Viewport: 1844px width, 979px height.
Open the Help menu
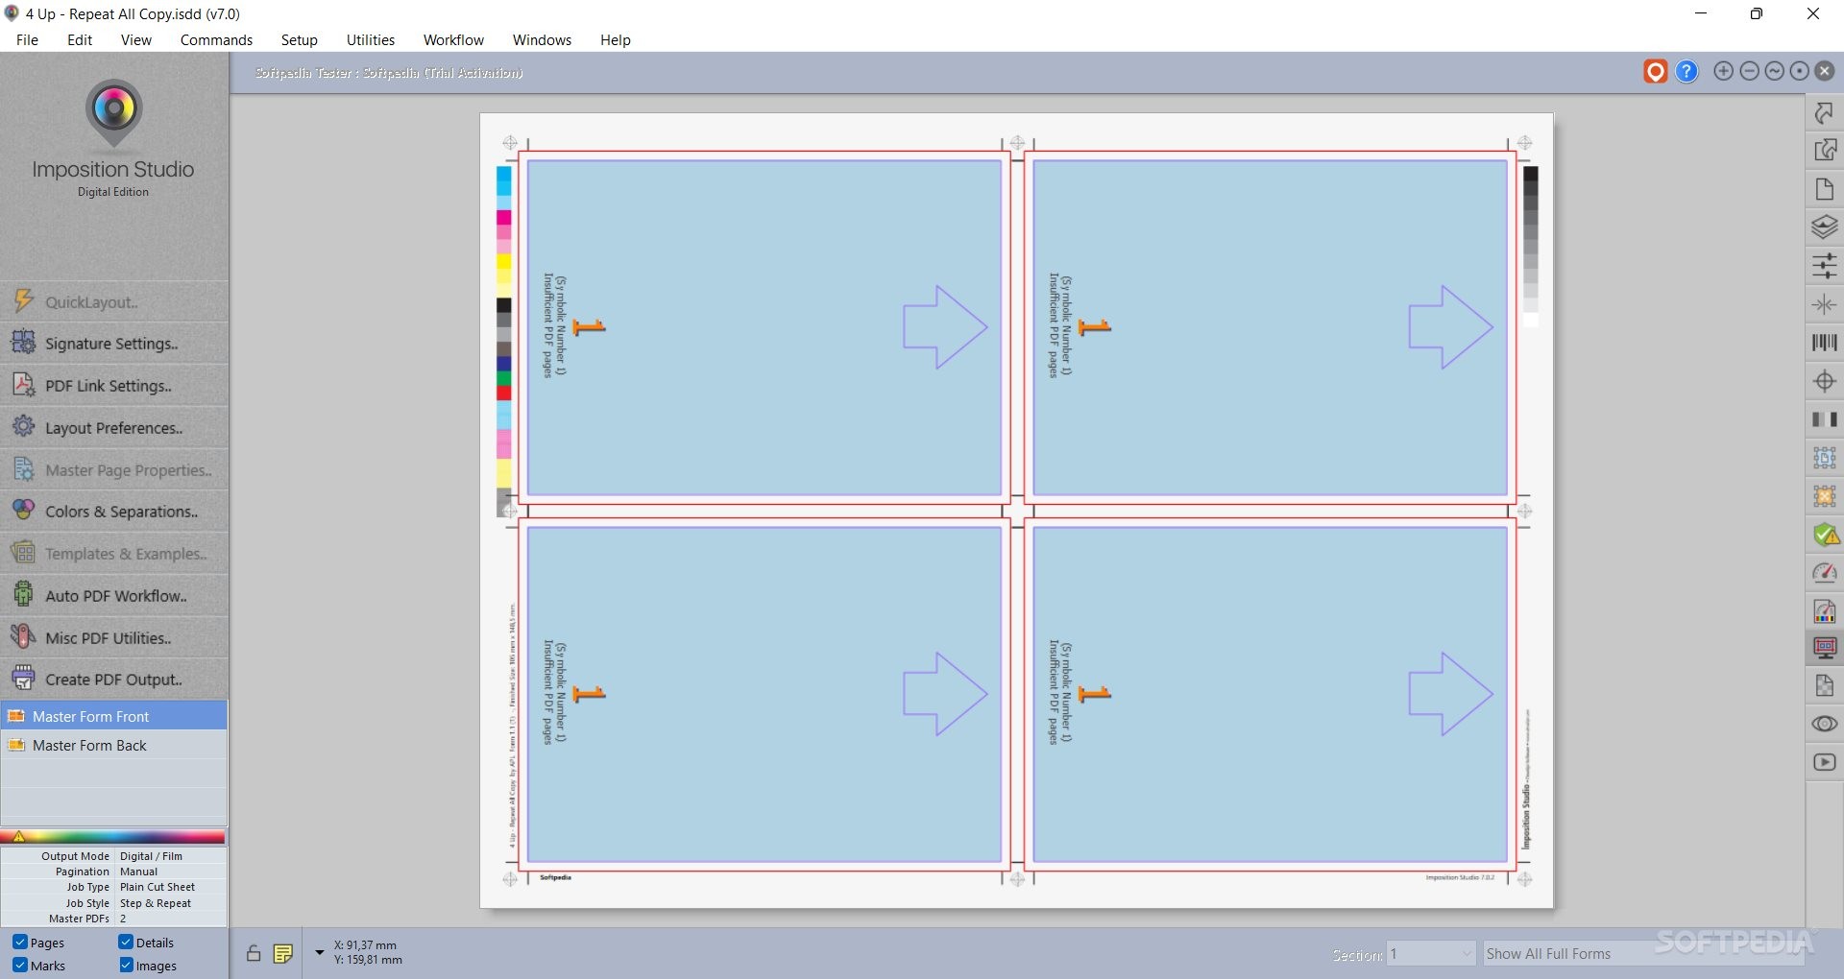[x=615, y=39]
